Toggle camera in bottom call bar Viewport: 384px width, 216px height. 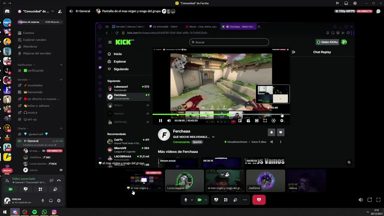coord(199,200)
